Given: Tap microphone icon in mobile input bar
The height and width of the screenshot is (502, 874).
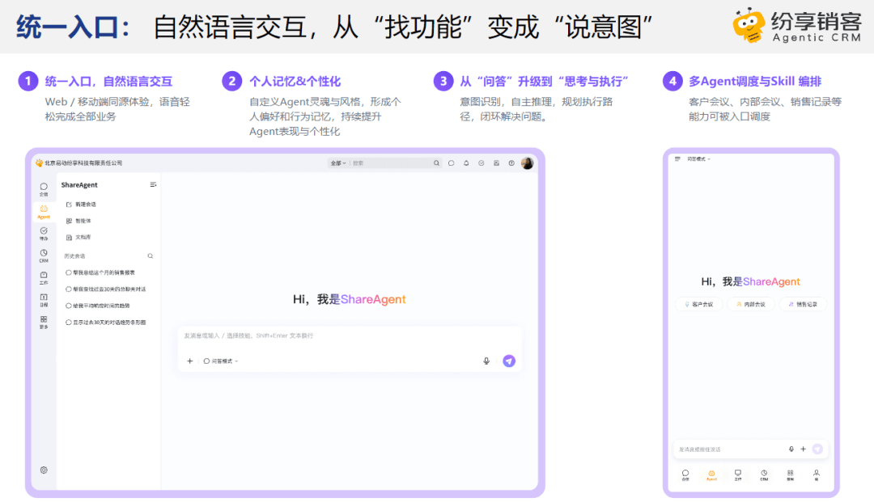Looking at the screenshot, I should click(x=791, y=449).
